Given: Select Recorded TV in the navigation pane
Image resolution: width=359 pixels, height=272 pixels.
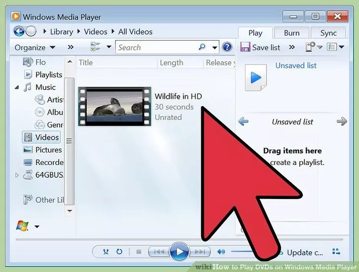Looking at the screenshot, I should coord(43,162).
